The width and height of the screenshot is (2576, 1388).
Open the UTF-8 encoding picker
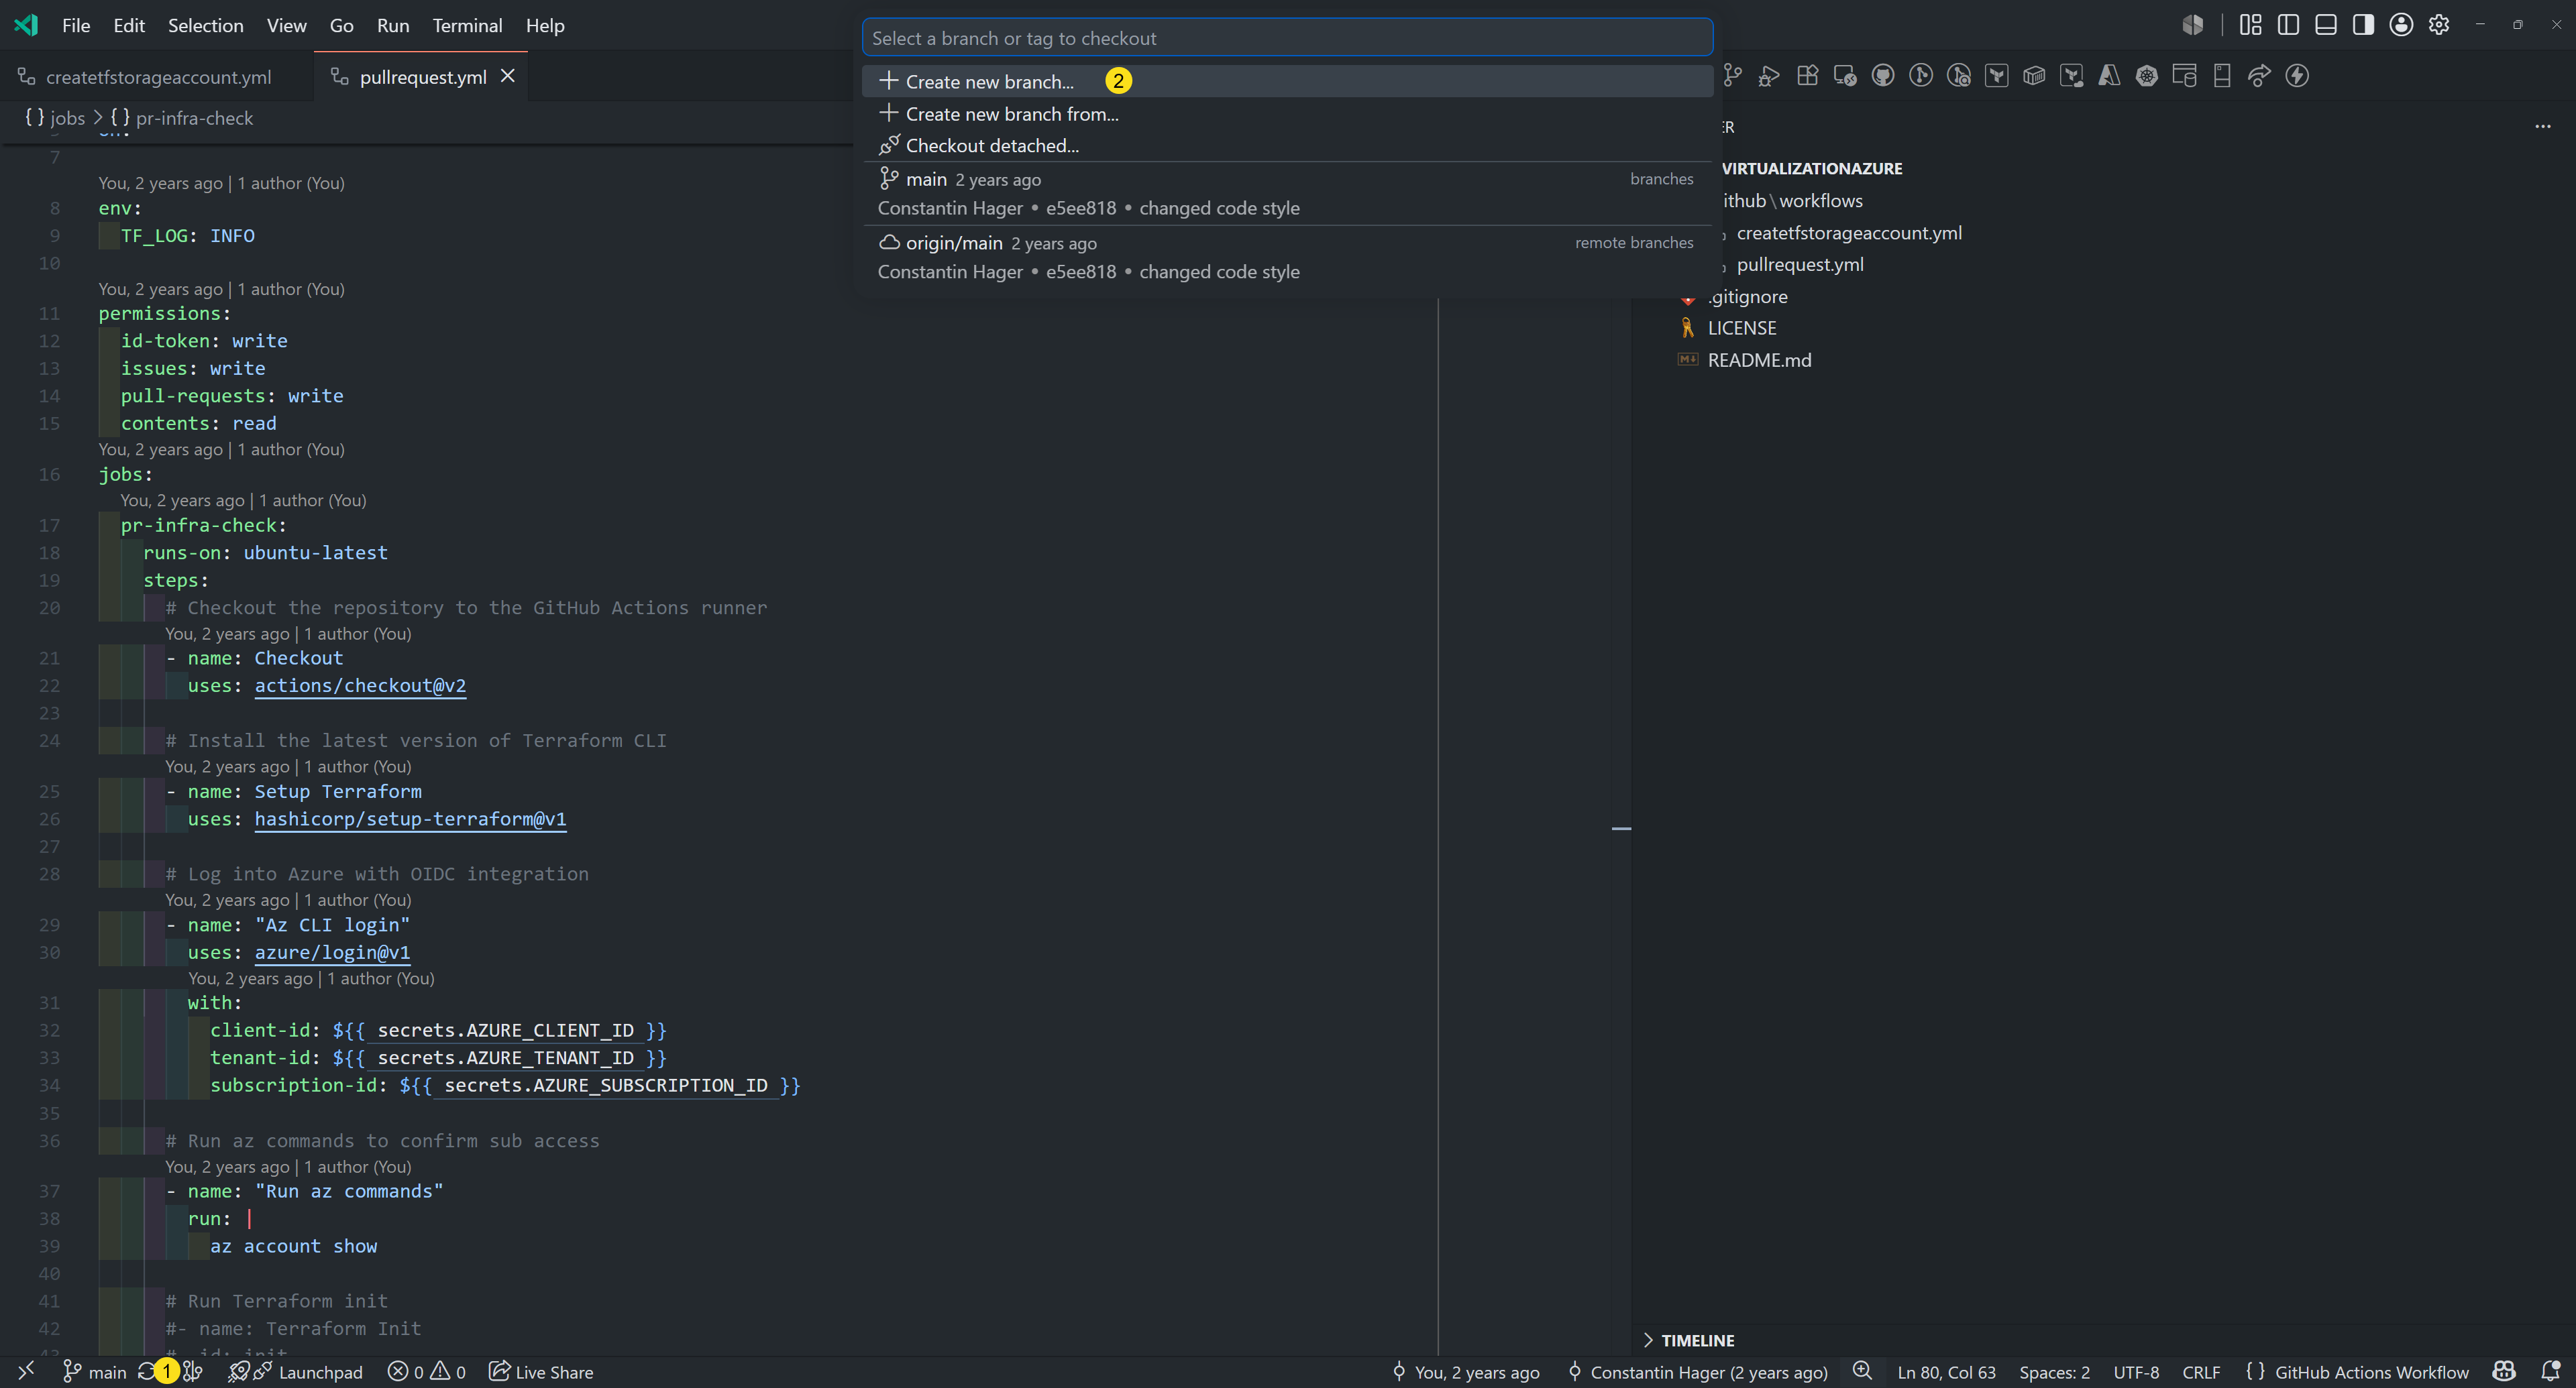(x=2136, y=1372)
